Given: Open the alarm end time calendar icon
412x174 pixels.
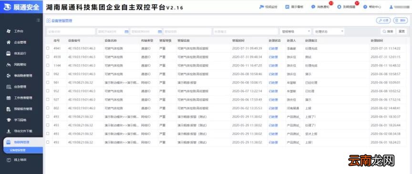Looking at the screenshot, I should 160,31.
